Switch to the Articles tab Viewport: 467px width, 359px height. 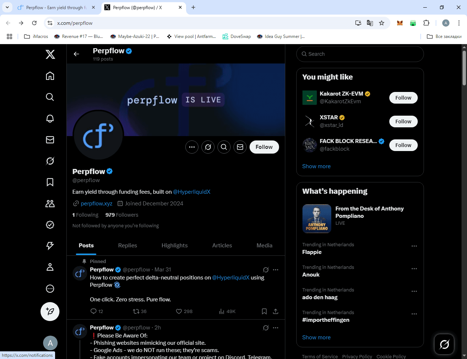(x=222, y=246)
